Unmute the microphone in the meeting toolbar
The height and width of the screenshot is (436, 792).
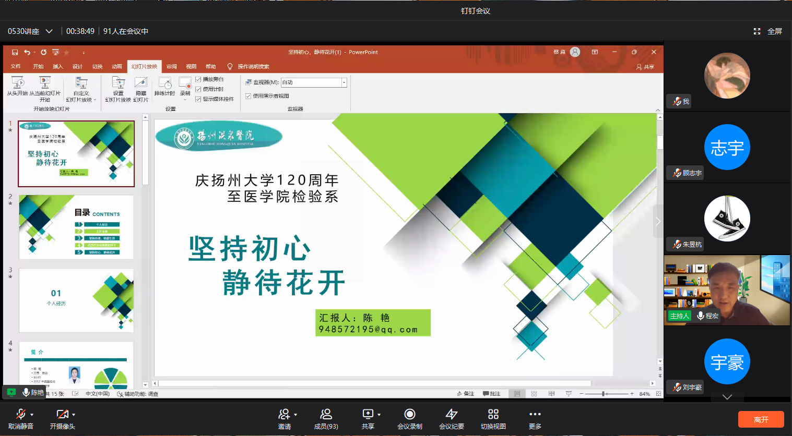coord(20,414)
